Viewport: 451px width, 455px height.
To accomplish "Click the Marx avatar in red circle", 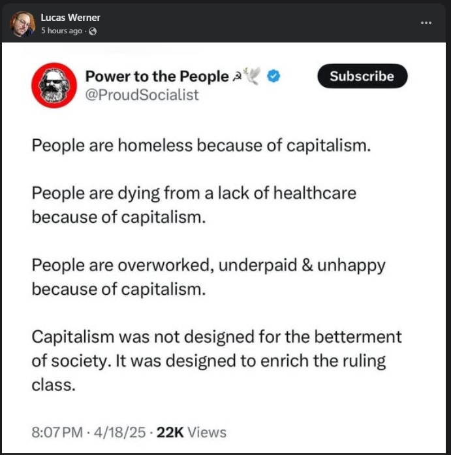I will tap(54, 85).
